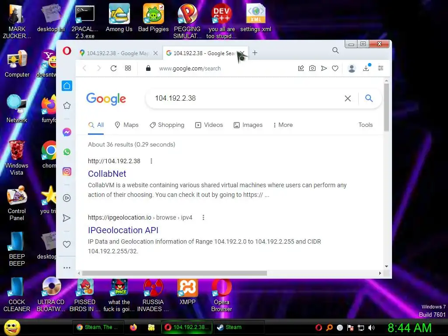Open file explorer taskbar icon
The height and width of the screenshot is (336, 448).
pyautogui.click(x=151, y=327)
